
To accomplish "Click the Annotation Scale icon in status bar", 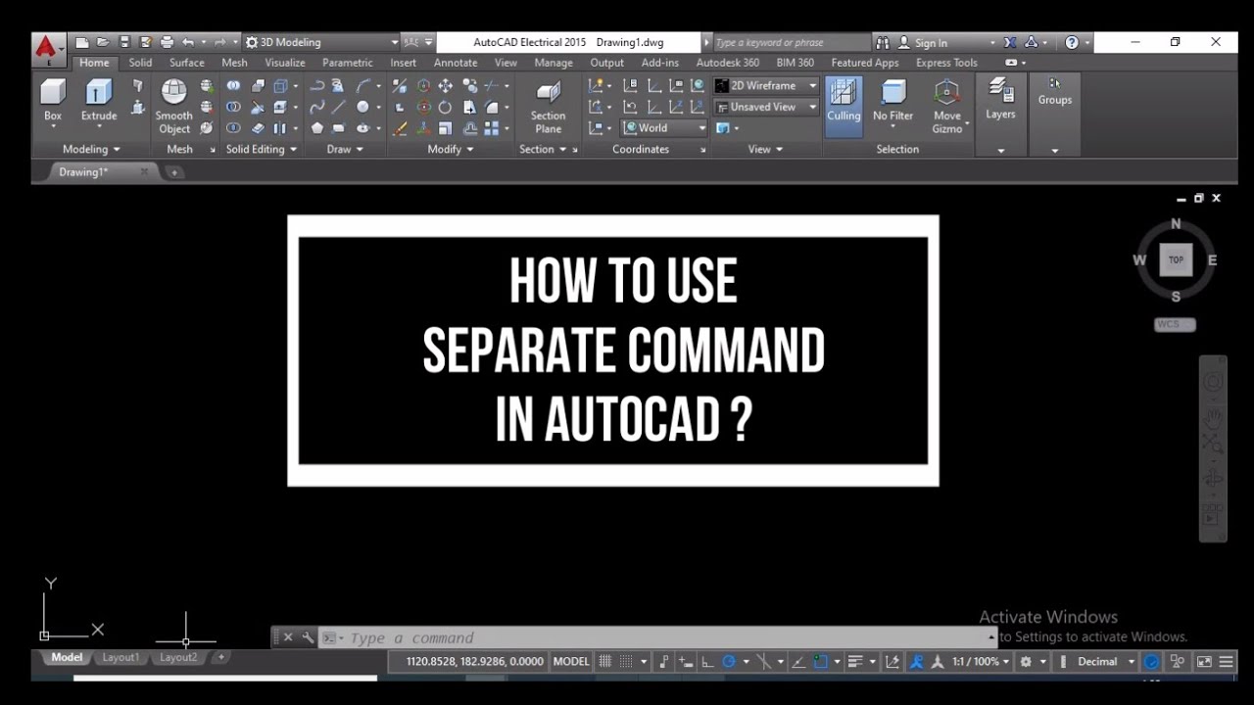I will click(x=938, y=662).
